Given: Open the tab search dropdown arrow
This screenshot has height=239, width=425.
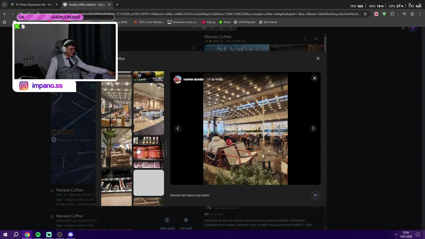Looking at the screenshot, I should point(4,5).
